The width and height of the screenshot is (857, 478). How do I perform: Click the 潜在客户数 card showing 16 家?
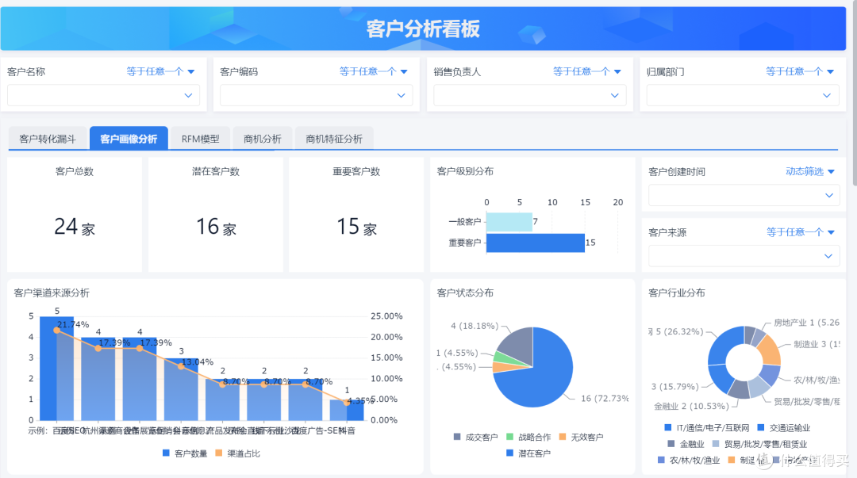[215, 215]
